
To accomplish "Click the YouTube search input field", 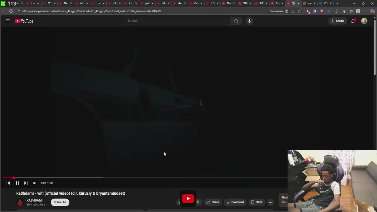I will 177,21.
